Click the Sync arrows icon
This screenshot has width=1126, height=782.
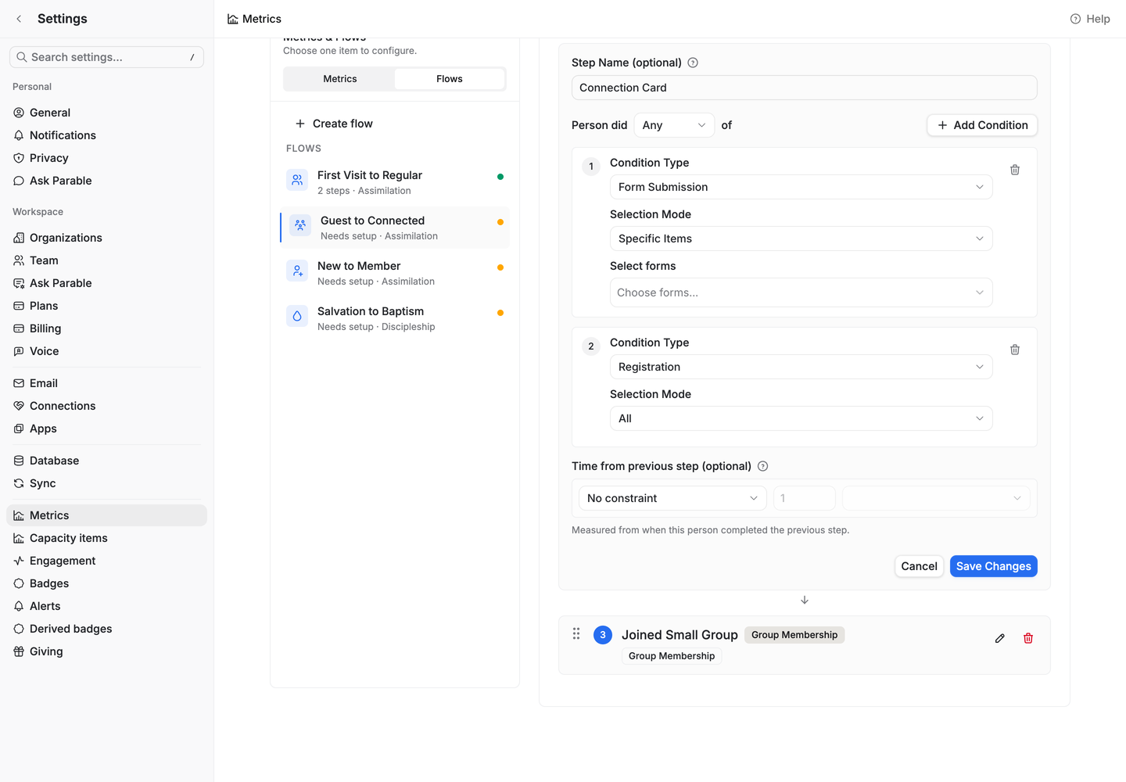pyautogui.click(x=19, y=483)
